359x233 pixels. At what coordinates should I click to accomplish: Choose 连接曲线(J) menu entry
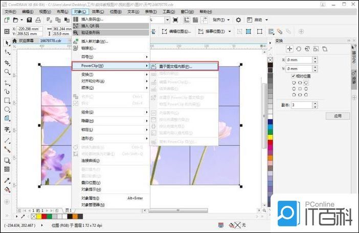click(111, 160)
